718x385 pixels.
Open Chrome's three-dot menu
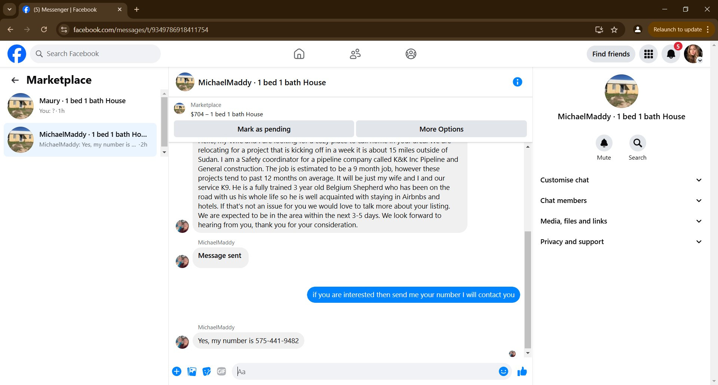[x=708, y=30]
